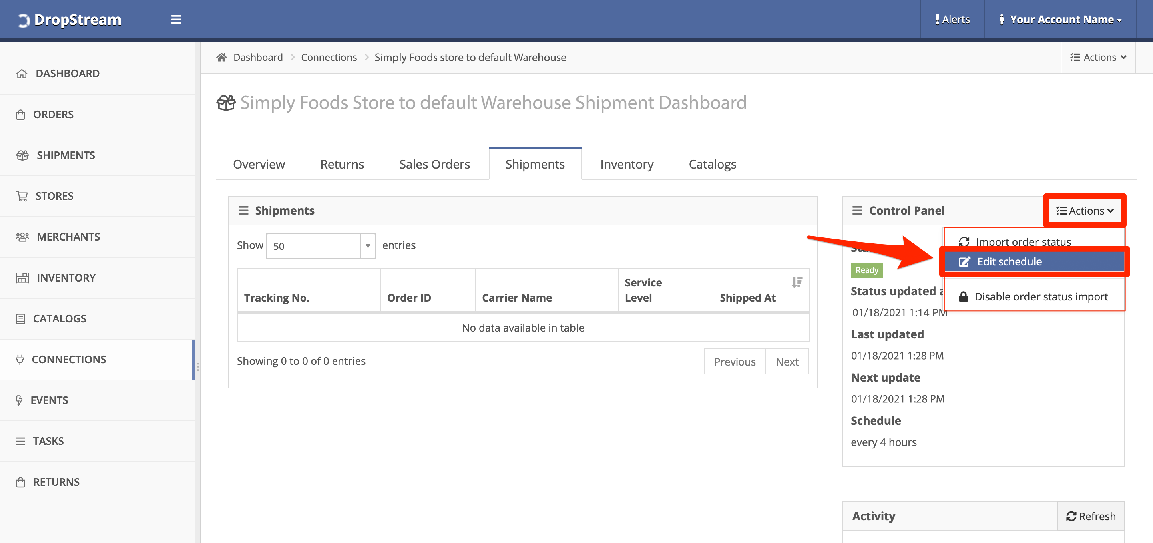Click the Shipments panel list icon

point(243,210)
